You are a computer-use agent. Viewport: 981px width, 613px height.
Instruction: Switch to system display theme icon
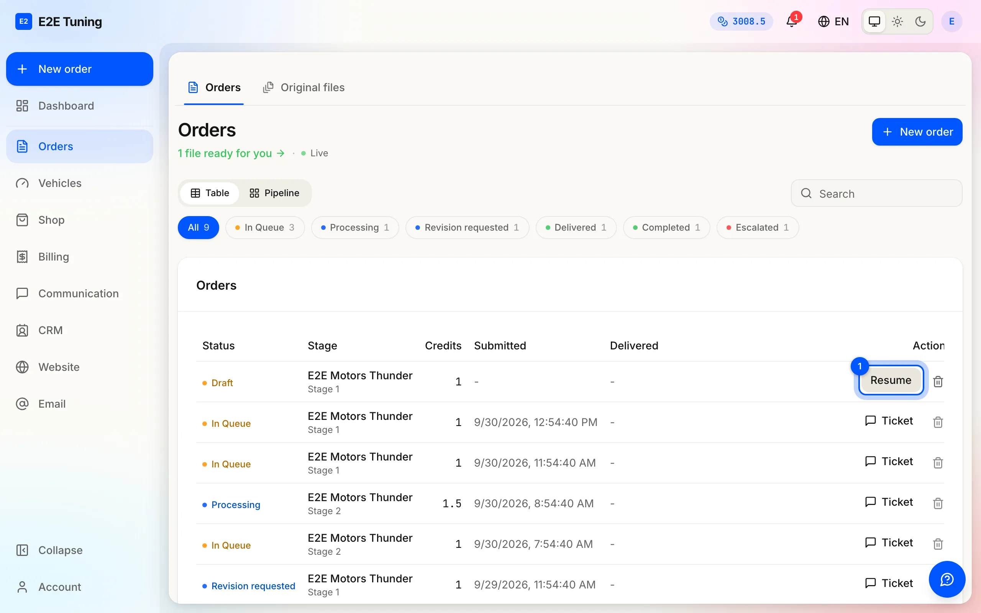coord(874,21)
